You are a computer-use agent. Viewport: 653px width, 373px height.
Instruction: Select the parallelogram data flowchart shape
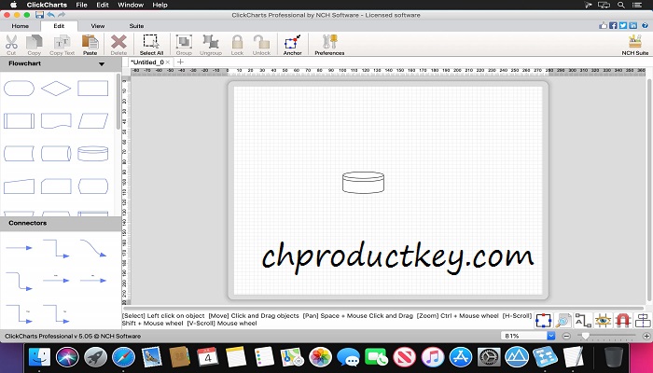click(93, 120)
